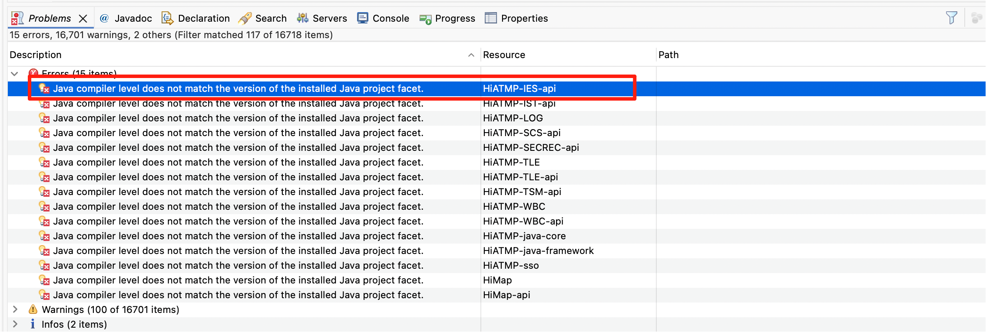Click the Console monitor icon

363,18
